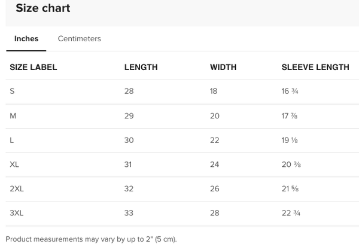
Task: Click width value 22 for L
Action: pyautogui.click(x=215, y=140)
